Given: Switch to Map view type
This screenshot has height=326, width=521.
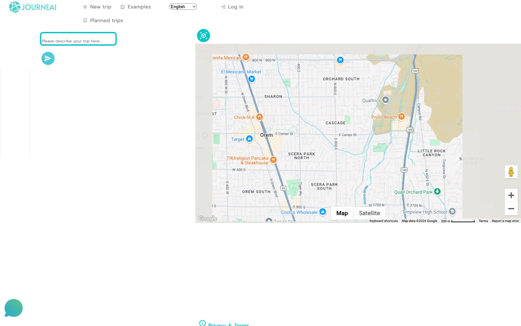Looking at the screenshot, I should tap(342, 213).
